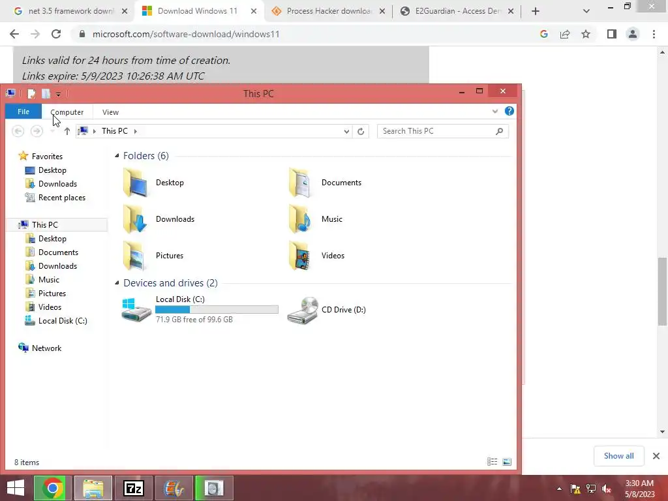Click the Explorer Back navigation arrow
The width and height of the screenshot is (668, 501).
pos(18,131)
